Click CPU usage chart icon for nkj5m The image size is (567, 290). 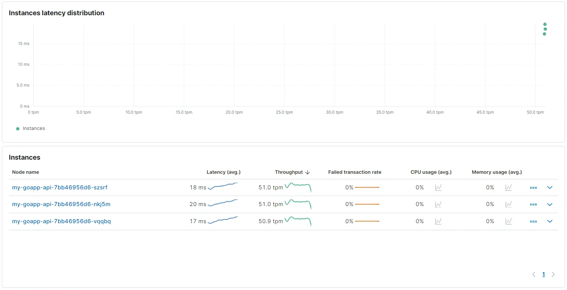[x=438, y=204]
